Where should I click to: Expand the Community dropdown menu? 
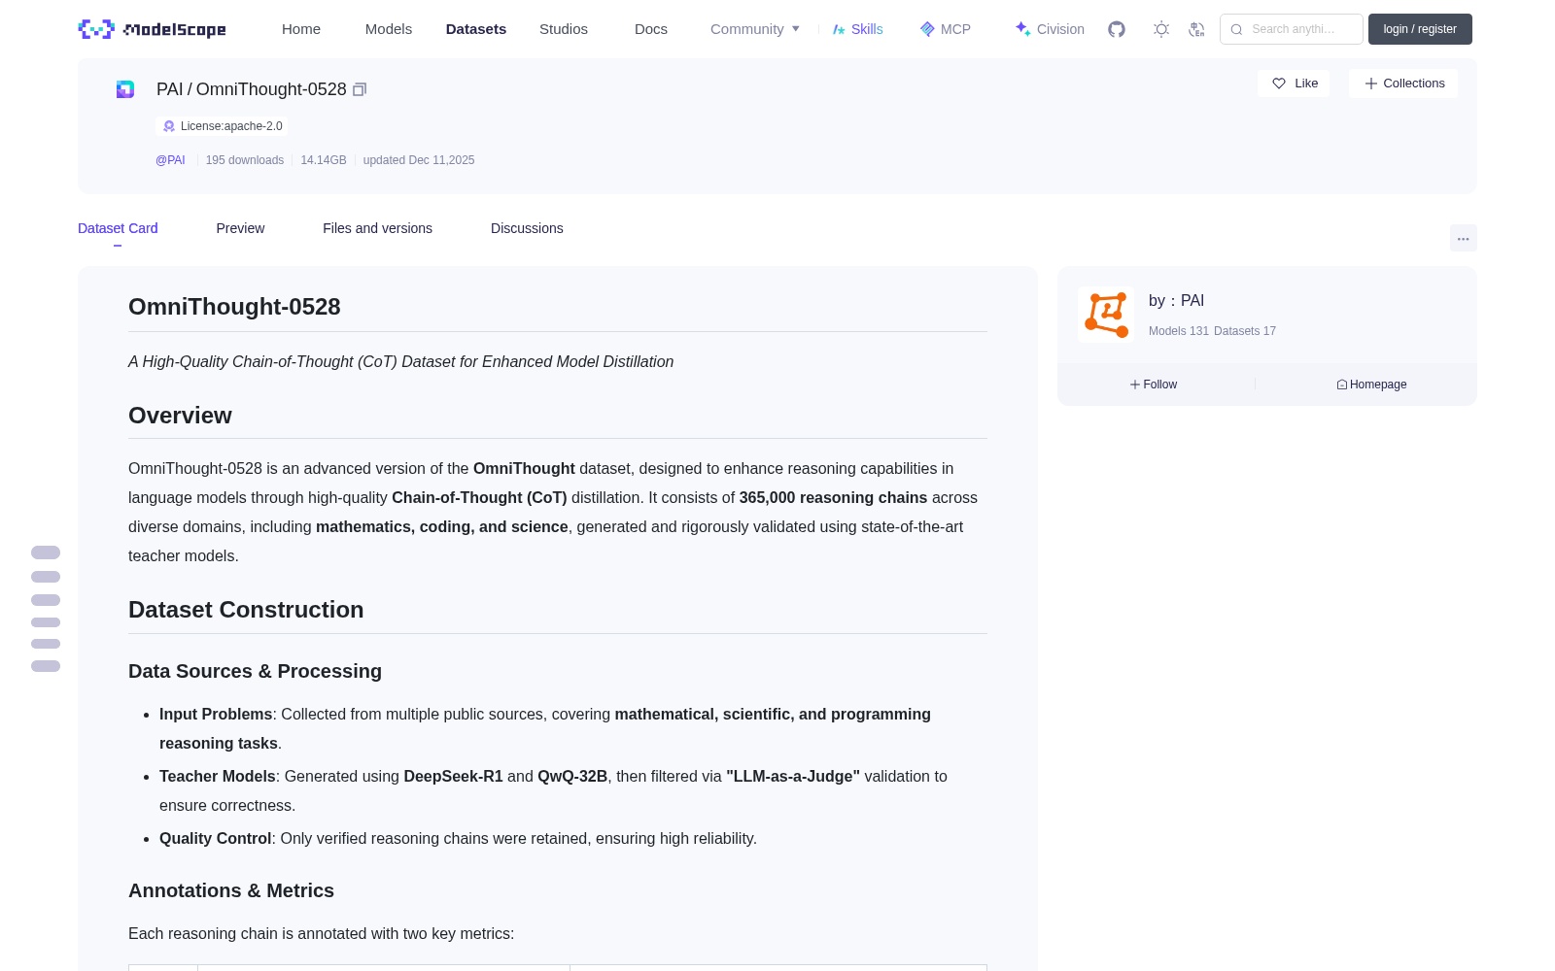(x=755, y=29)
